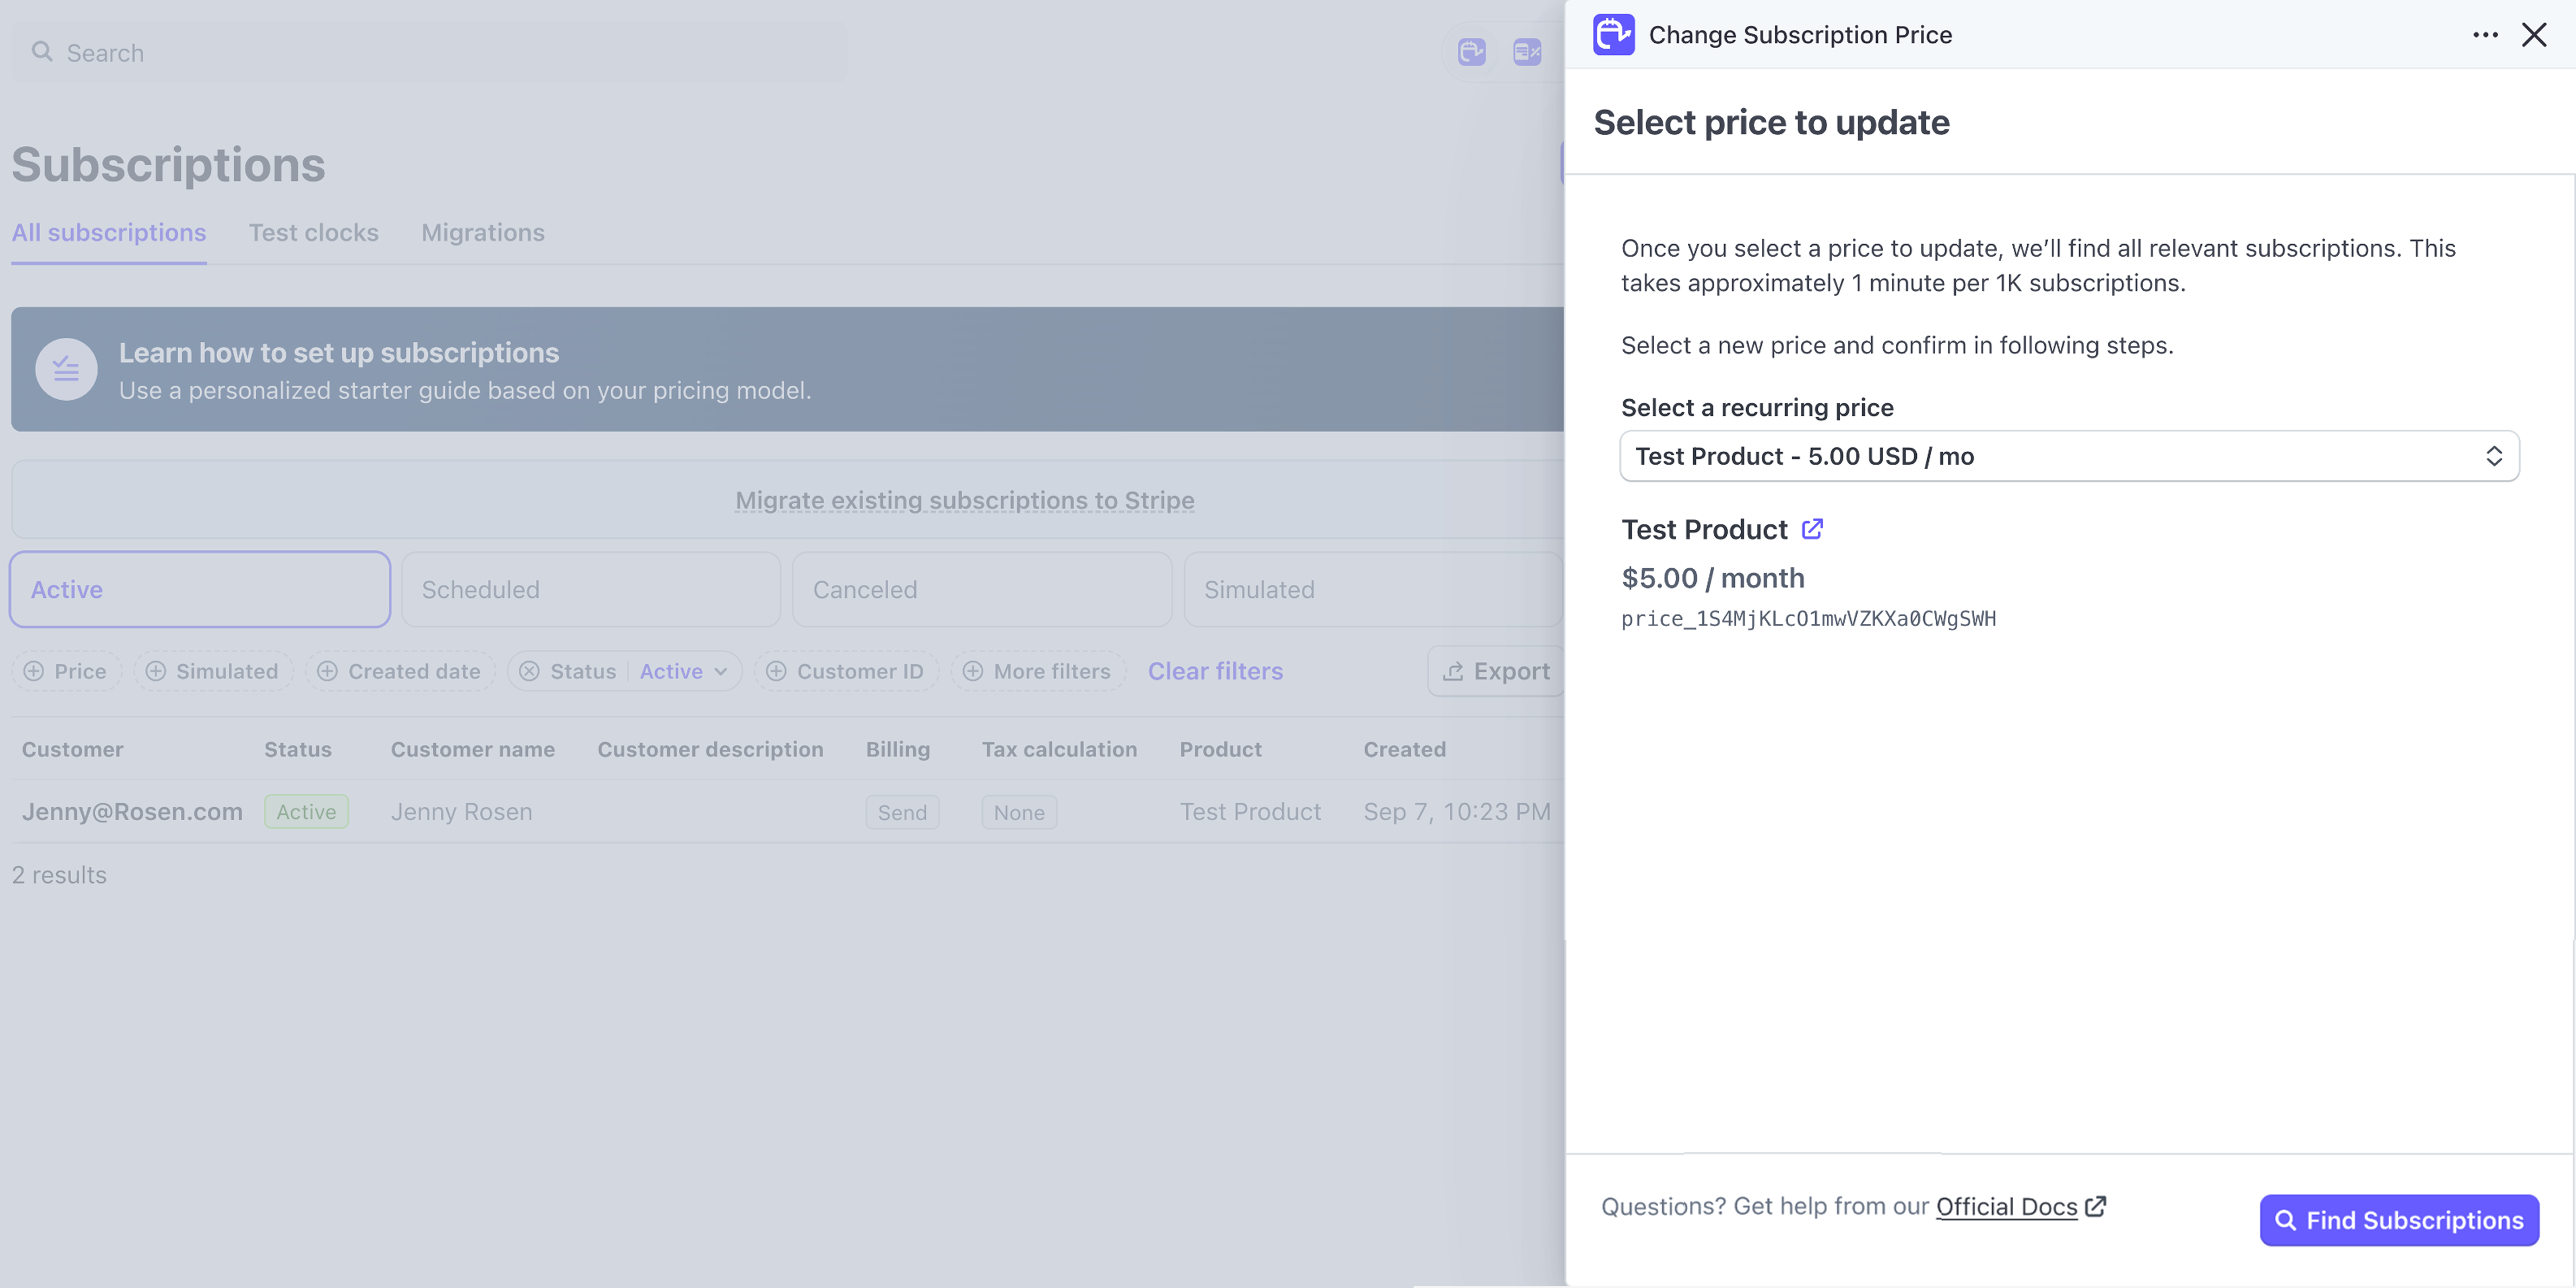Open the Status Active filter chevron
2576x1288 pixels.
720,671
